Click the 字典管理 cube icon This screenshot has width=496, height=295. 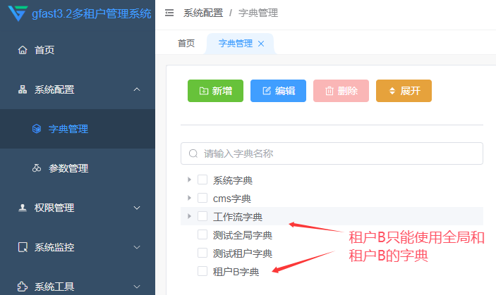[37, 129]
